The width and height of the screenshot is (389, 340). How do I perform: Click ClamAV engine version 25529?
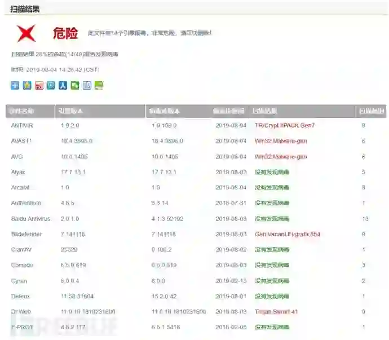pyautogui.click(x=69, y=250)
